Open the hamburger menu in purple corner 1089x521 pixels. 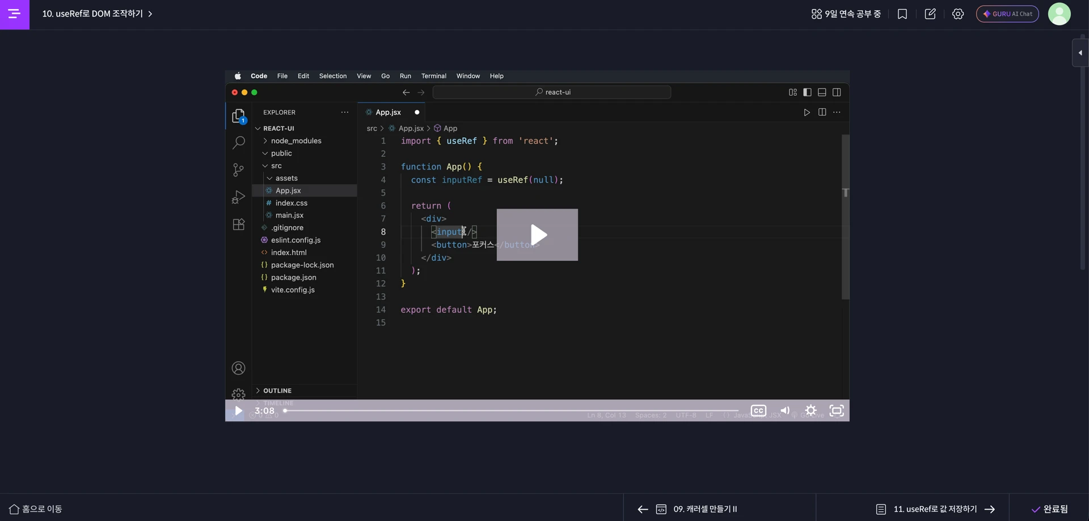[14, 14]
